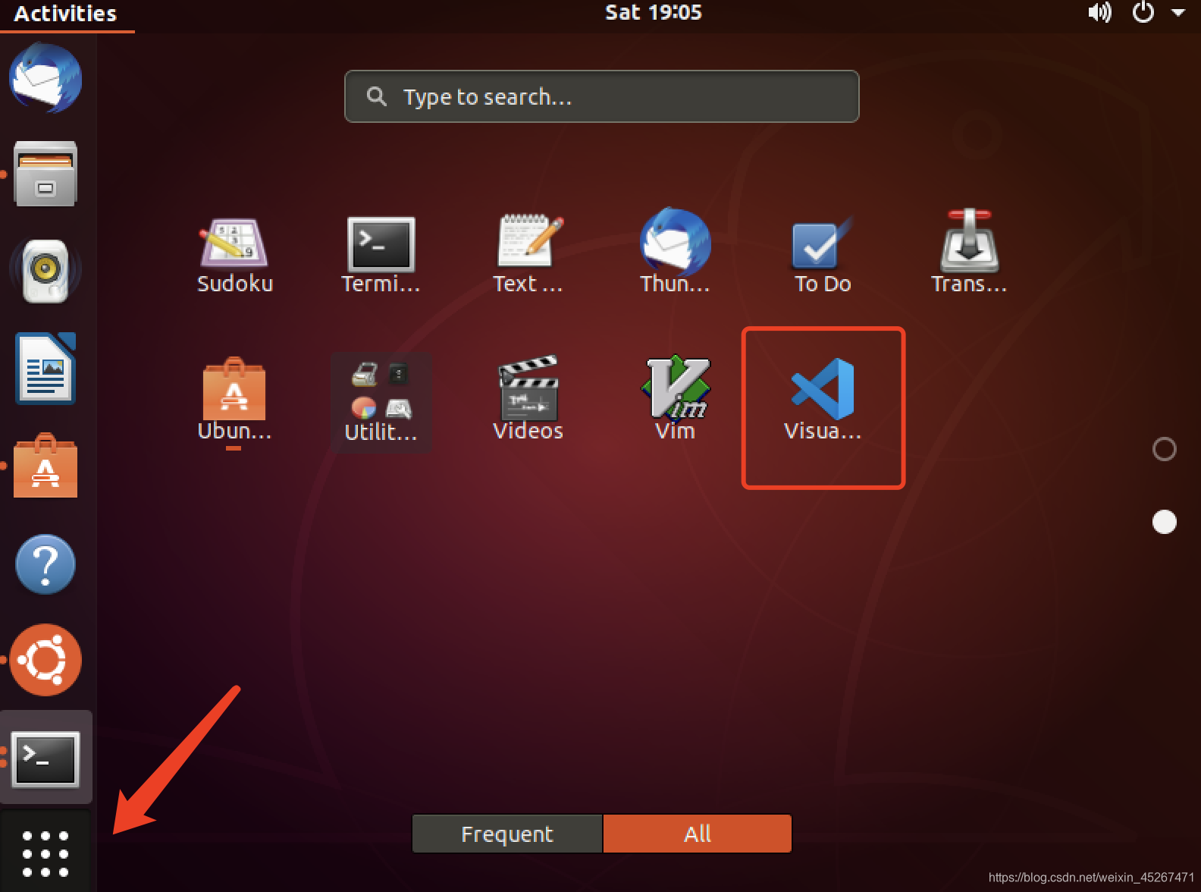The image size is (1201, 892).
Task: Expand the system menu arrow
Action: coord(1178,12)
